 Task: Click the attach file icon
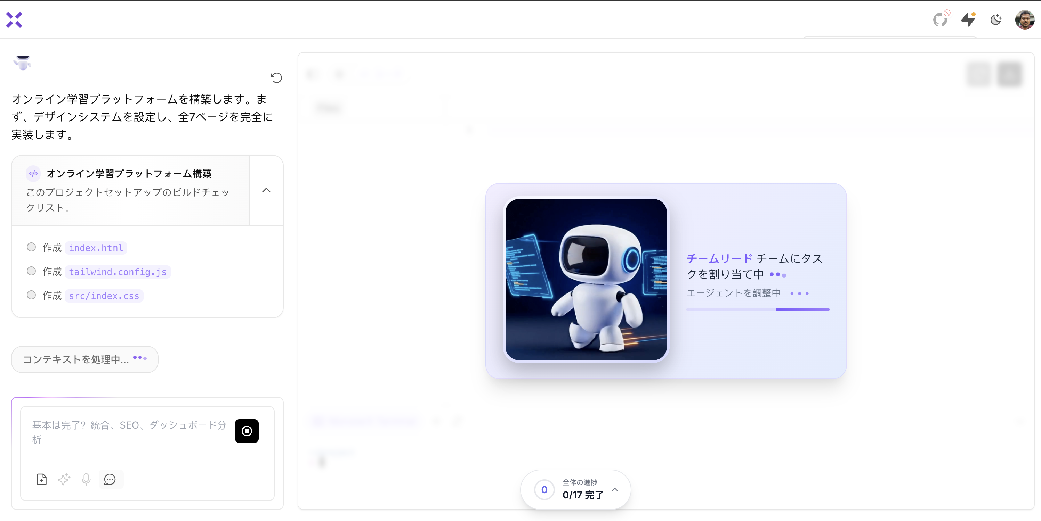pos(42,479)
